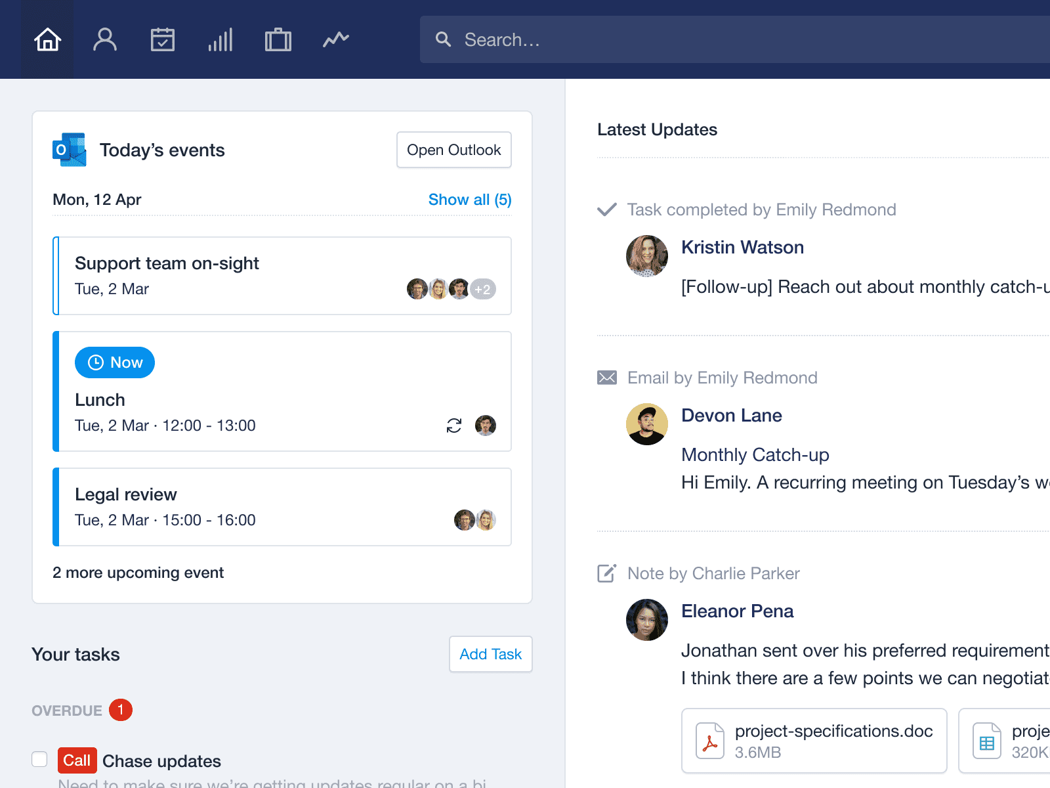Open project-specifications.doc attachment
The image size is (1050, 788).
point(814,741)
